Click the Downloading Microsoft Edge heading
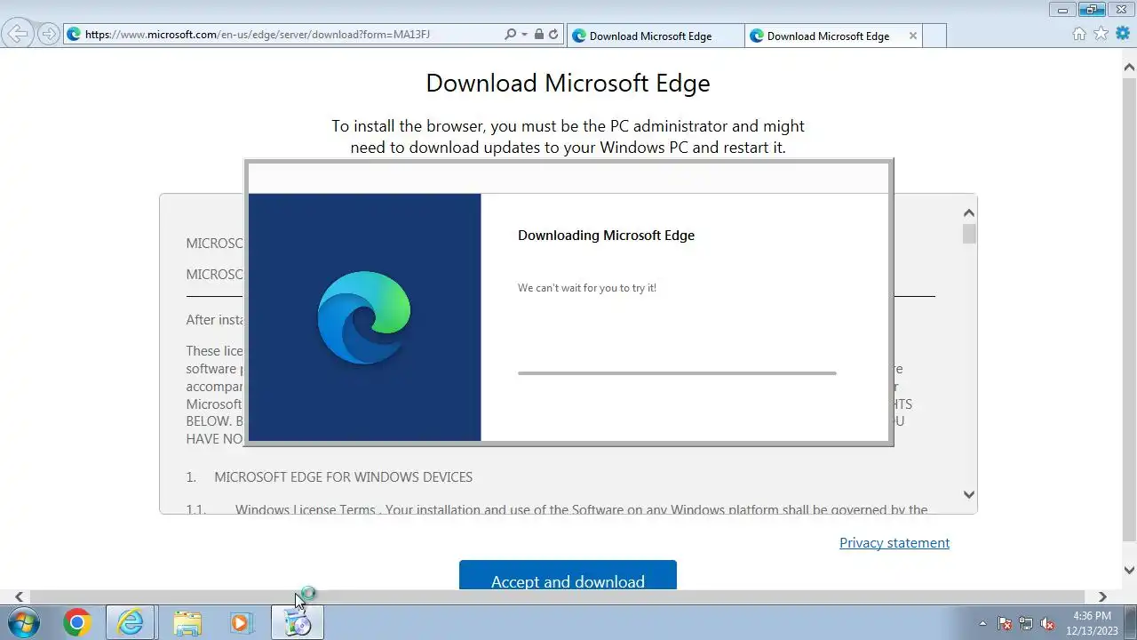 (x=606, y=236)
